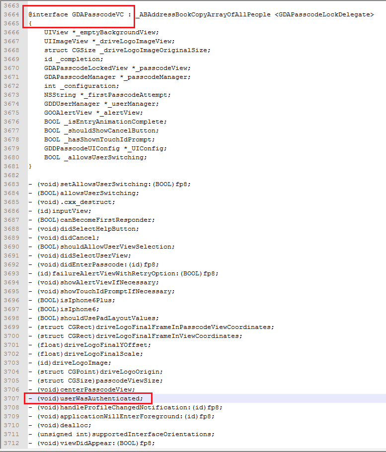Click the BOOL _hasShownTouchIdPrompt line
This screenshot has width=386, height=452.
(99, 139)
